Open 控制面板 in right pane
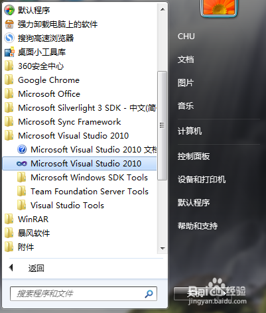266x313 pixels. [194, 156]
